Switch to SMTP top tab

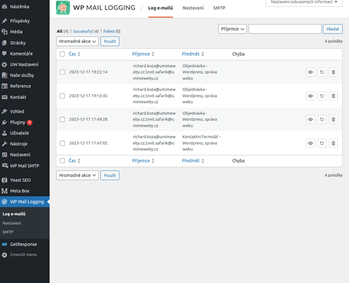[x=219, y=8]
